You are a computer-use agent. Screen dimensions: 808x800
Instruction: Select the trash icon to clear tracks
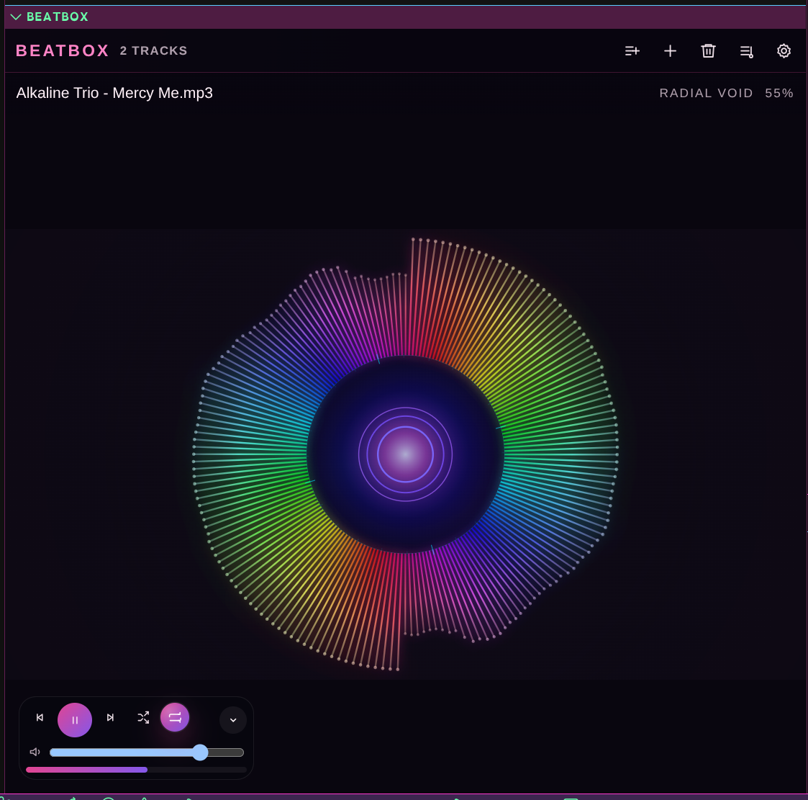tap(708, 51)
